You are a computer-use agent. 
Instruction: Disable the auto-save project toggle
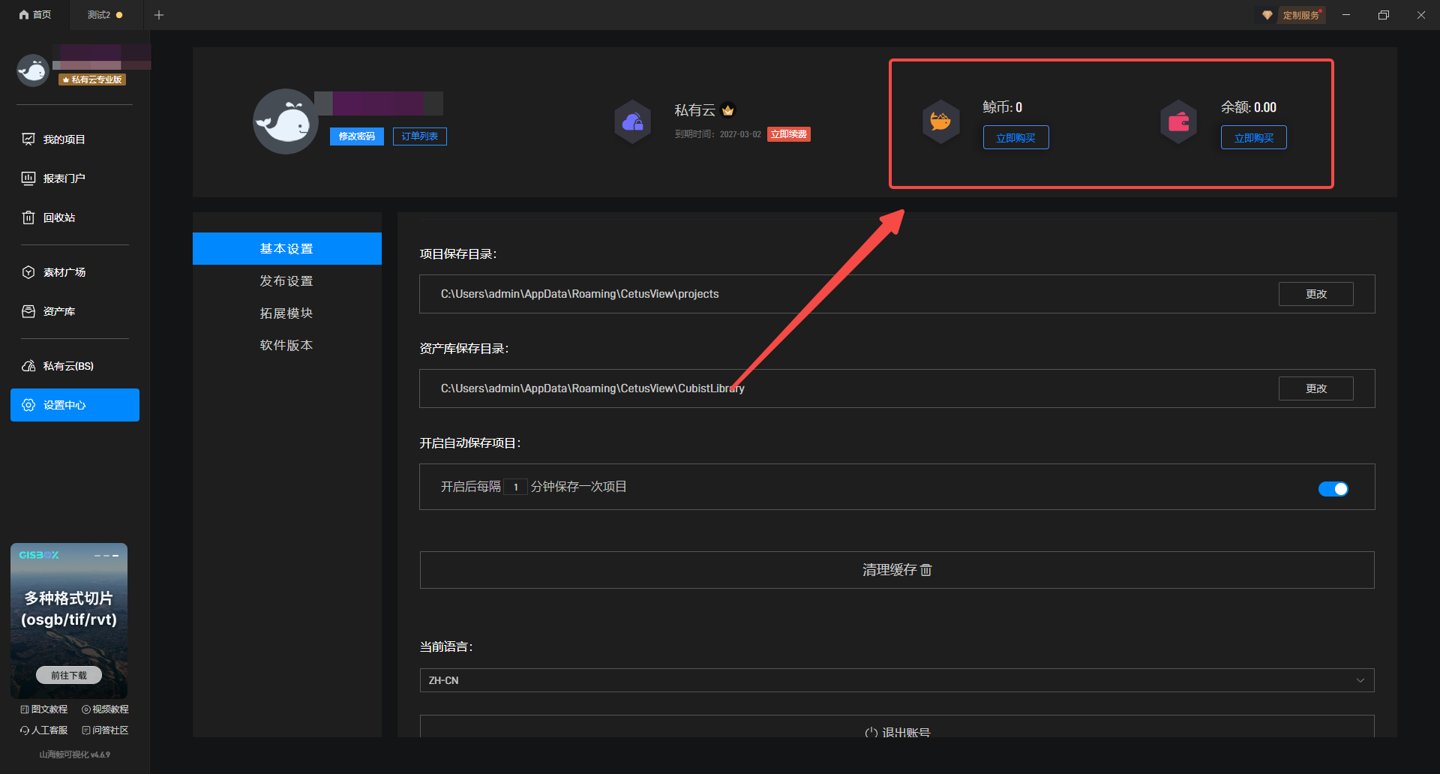1333,489
